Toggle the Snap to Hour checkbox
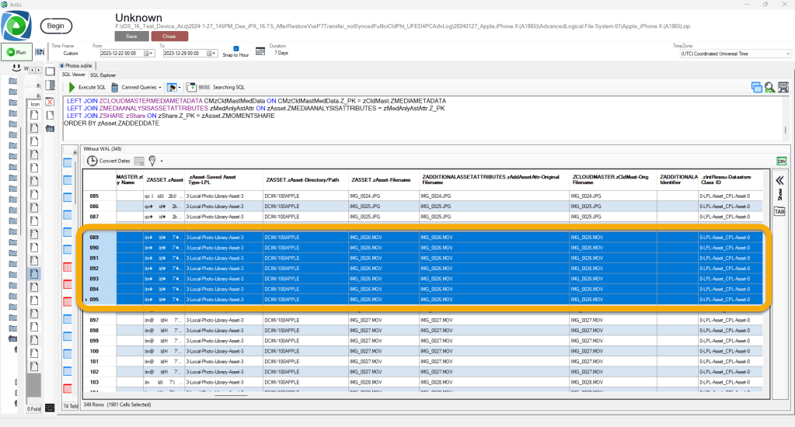This screenshot has height=427, width=795. (x=236, y=49)
